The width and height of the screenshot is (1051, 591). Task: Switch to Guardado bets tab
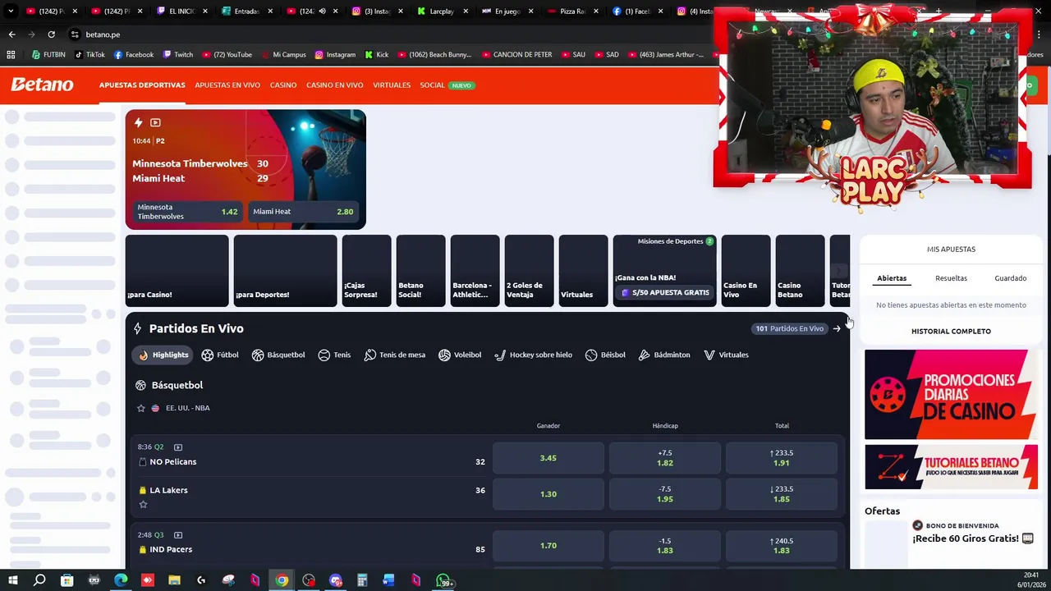[x=1010, y=278]
